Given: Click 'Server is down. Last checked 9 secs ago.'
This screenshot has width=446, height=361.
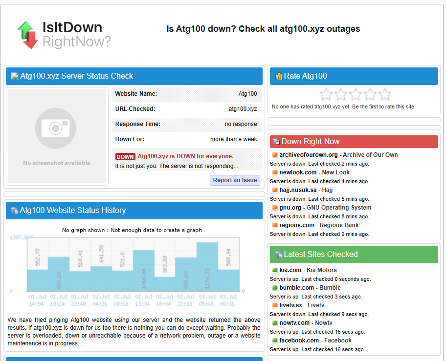Looking at the screenshot, I should (319, 315).
